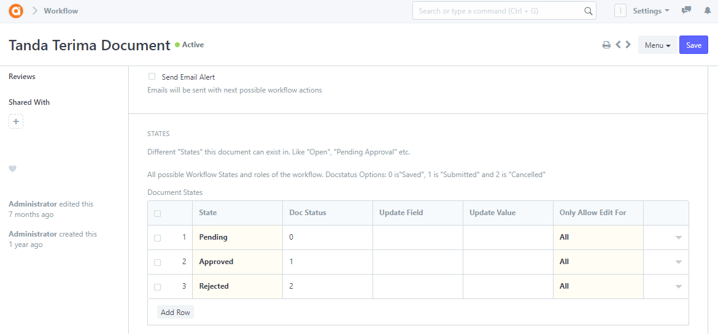This screenshot has width=718, height=334.
Task: Click Only Allow Edit For cell in Approved row
Action: 598,262
